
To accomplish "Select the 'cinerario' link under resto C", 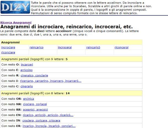I will tap(27, 86).
